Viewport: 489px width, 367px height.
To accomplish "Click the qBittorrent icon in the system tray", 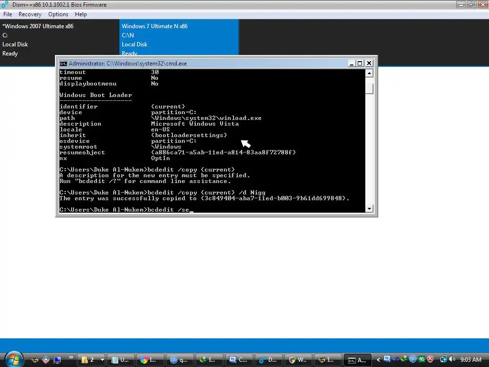I will point(413,359).
